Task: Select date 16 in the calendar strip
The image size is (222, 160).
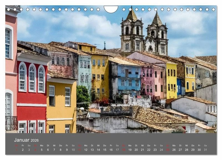Action: (x=111, y=150)
